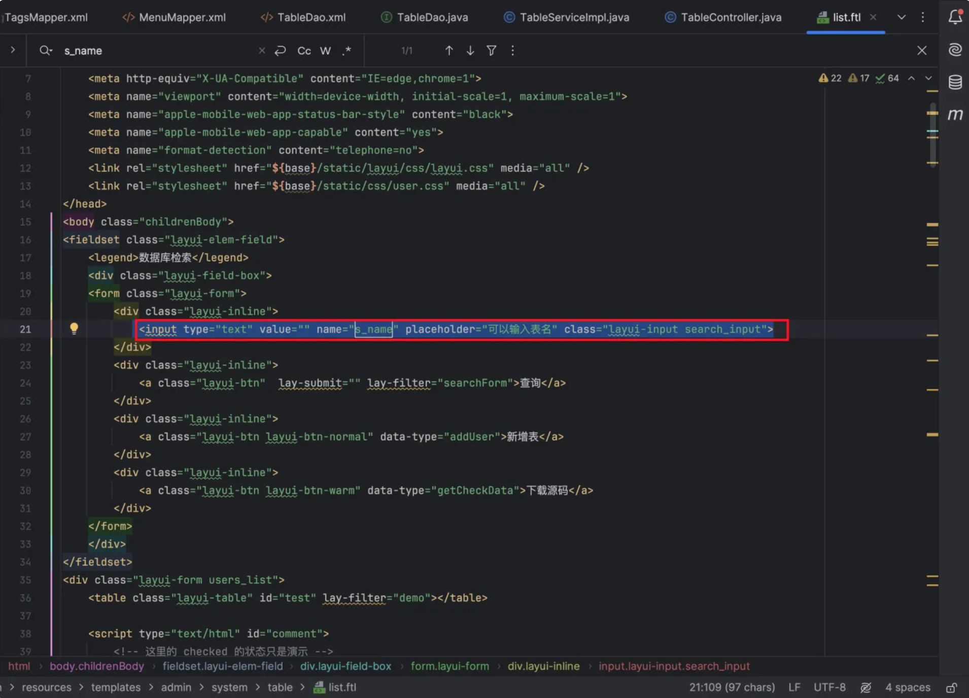This screenshot has height=698, width=969.
Task: Select html in the breadcrumb bar
Action: coord(19,666)
